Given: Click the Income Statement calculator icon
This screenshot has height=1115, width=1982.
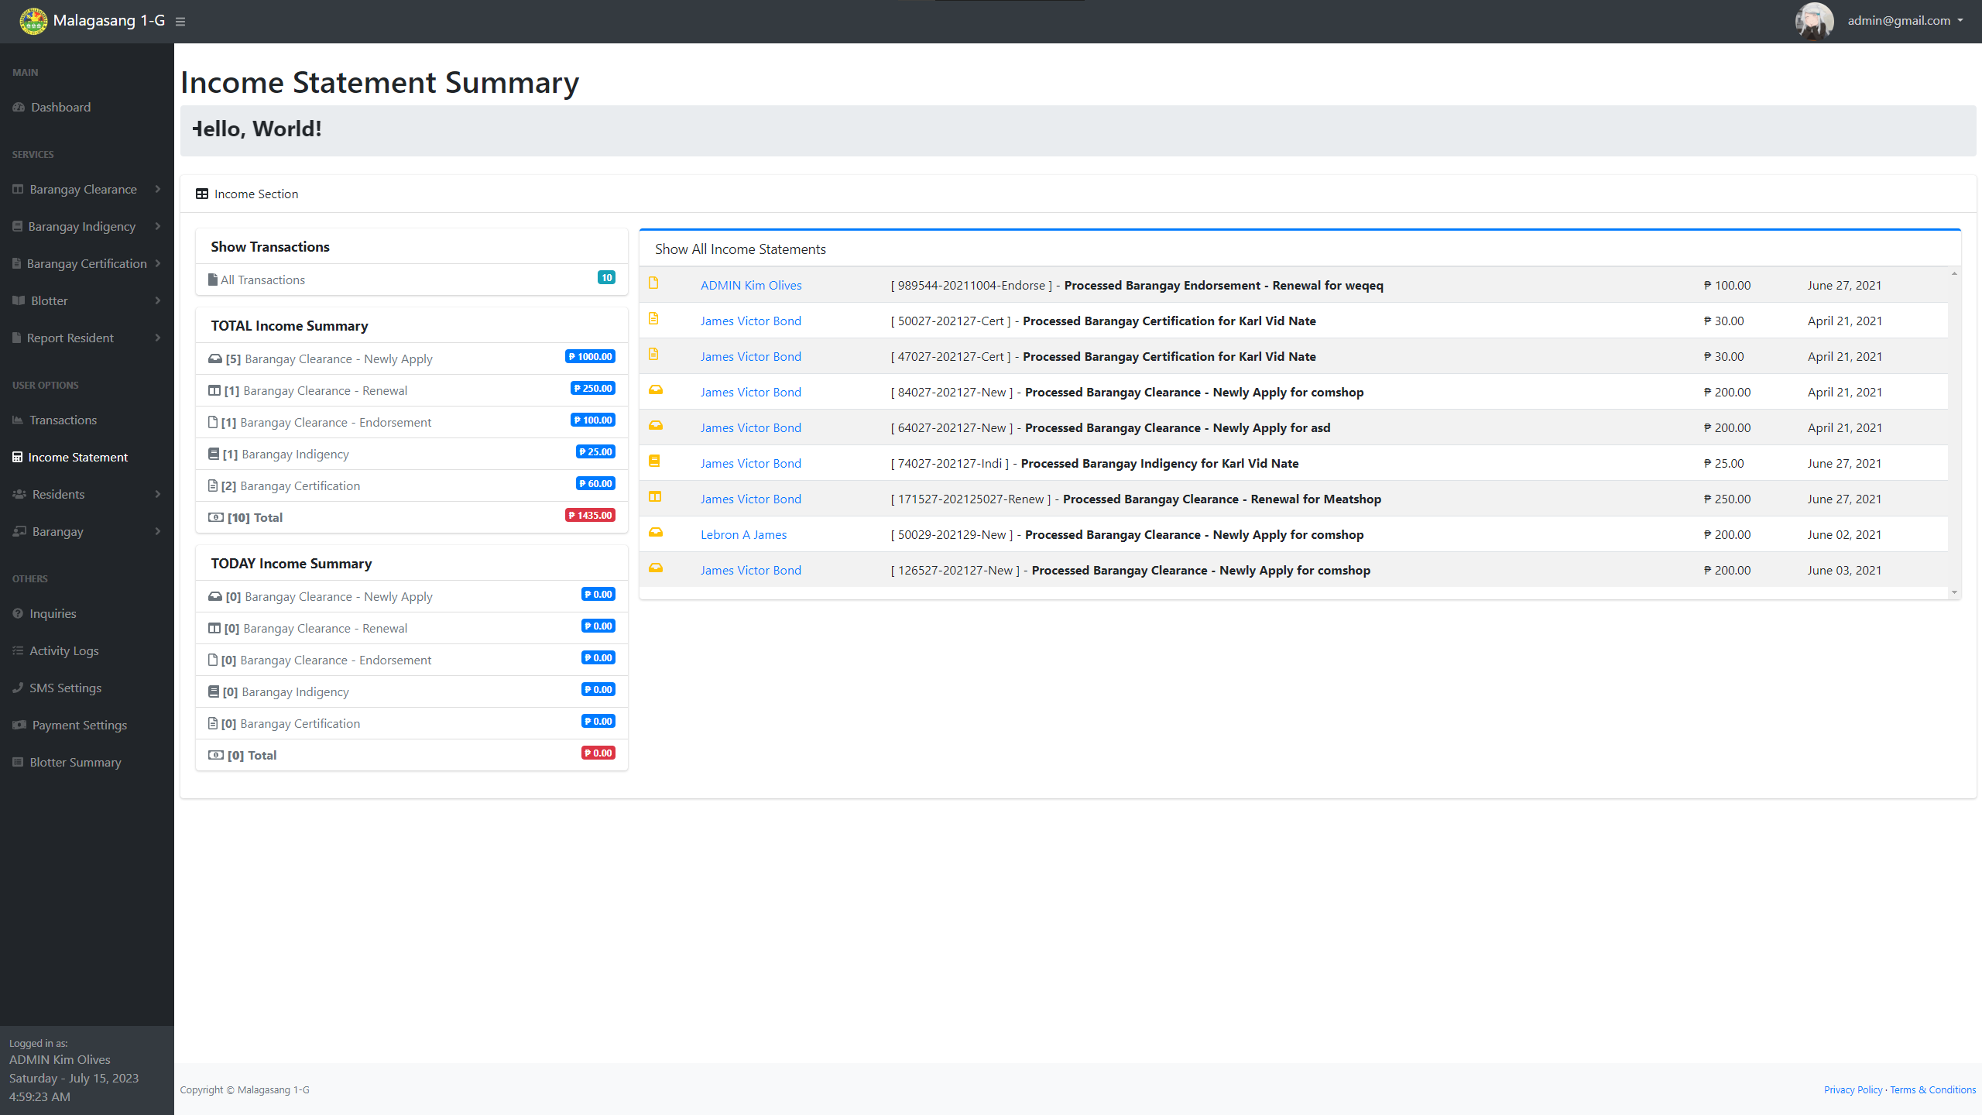Looking at the screenshot, I should [x=18, y=457].
